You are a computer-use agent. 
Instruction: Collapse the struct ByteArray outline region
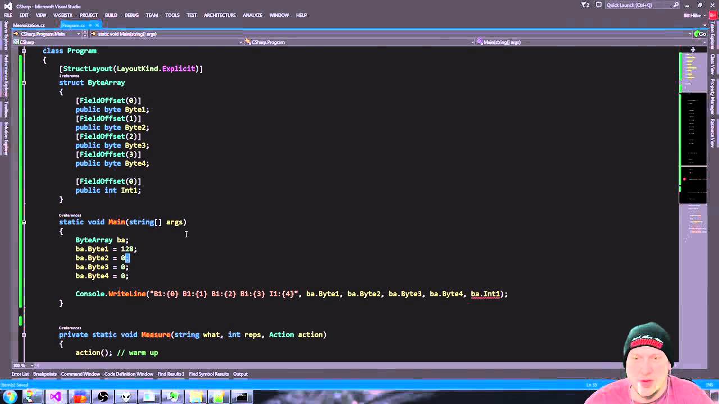click(x=24, y=82)
